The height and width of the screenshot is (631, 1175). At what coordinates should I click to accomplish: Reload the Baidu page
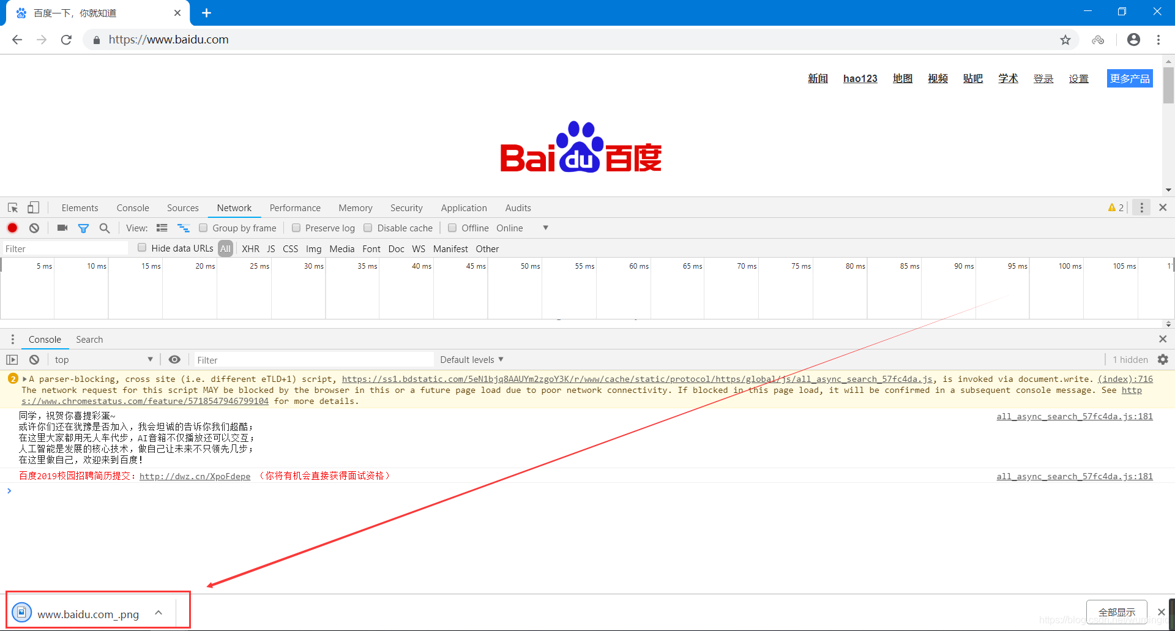tap(66, 40)
